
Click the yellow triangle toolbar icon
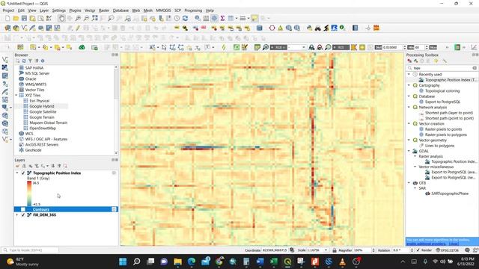pos(280,28)
